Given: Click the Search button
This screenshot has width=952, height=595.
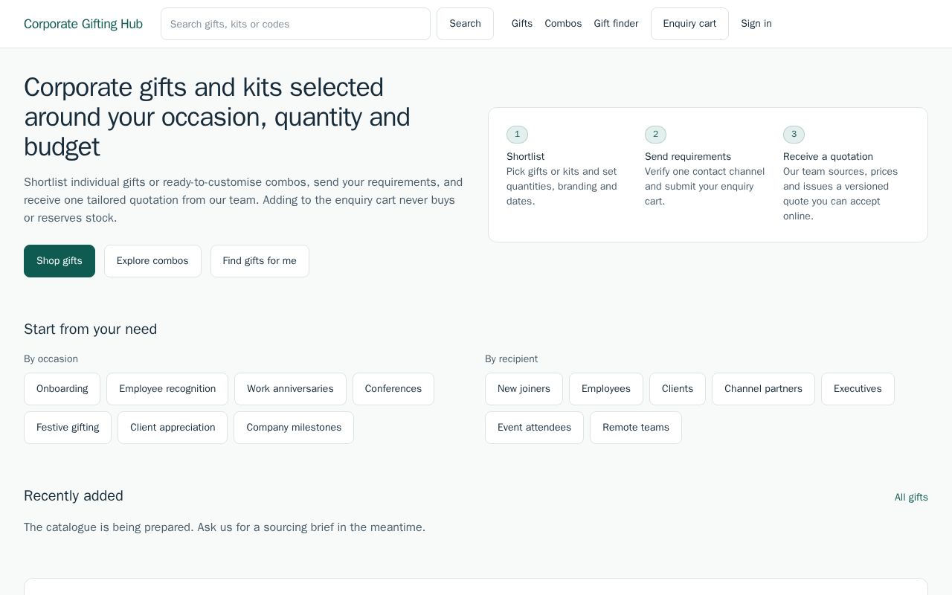Looking at the screenshot, I should (x=465, y=24).
